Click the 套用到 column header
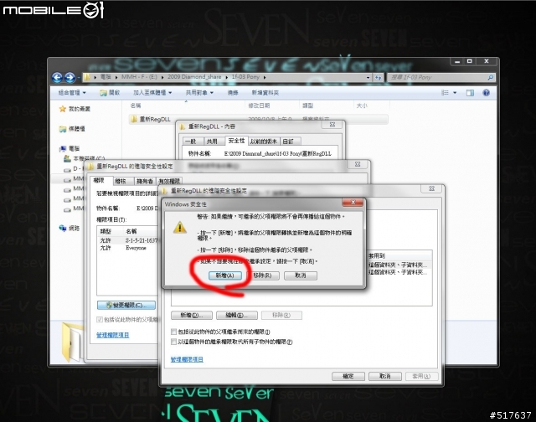Image resolution: width=536 pixels, height=422 pixels. tap(399, 255)
